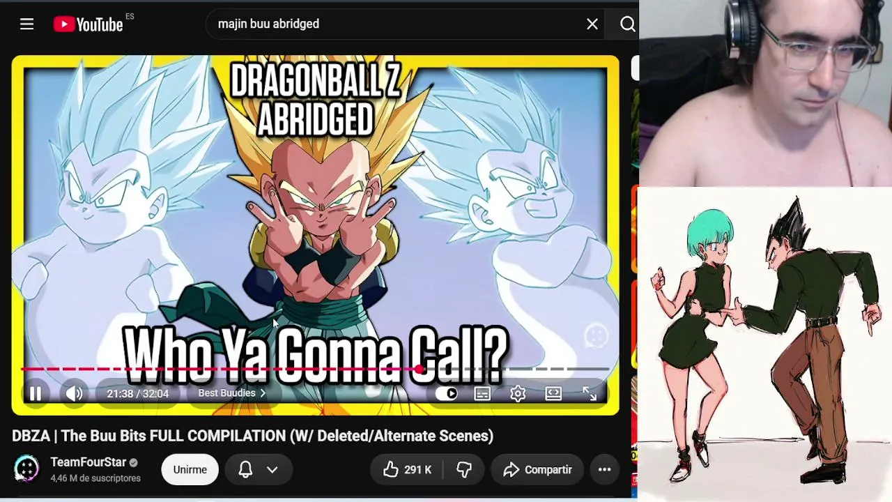Toggle the autoplay switch in the player
Viewport: 892px width, 502px height.
tap(447, 393)
